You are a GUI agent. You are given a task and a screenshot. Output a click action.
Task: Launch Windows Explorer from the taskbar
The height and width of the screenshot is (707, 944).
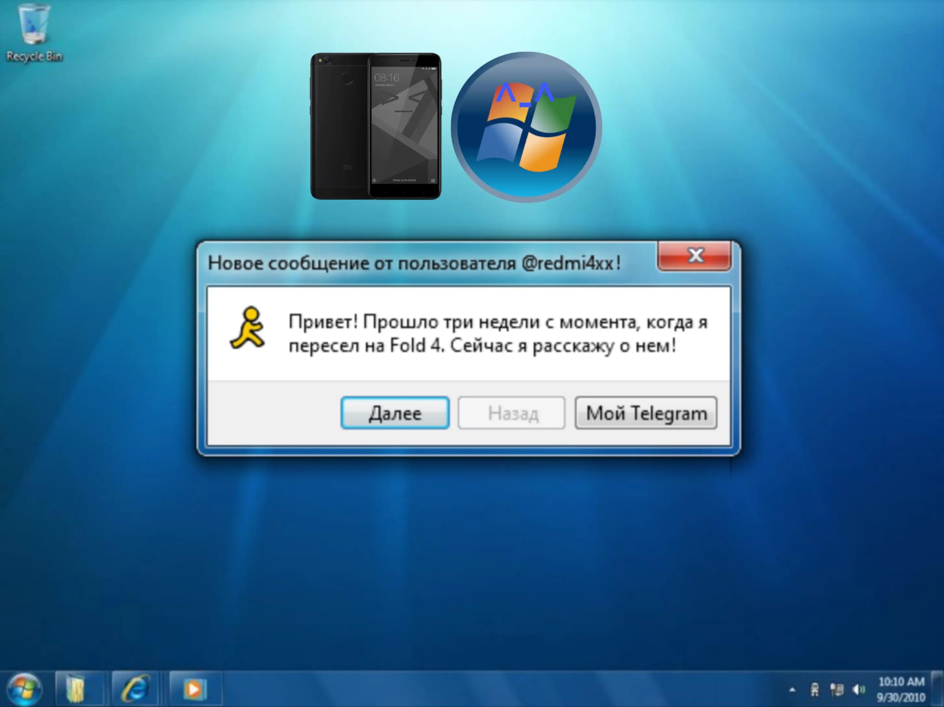(80, 689)
